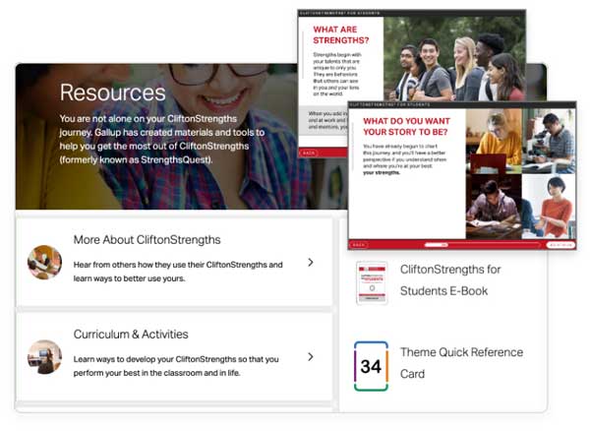
Task: Expand the Curriculum & Activities chevron arrow
Action: tap(311, 357)
